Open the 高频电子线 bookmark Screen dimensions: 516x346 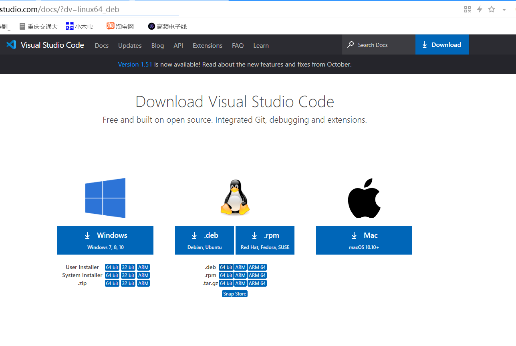tap(167, 26)
